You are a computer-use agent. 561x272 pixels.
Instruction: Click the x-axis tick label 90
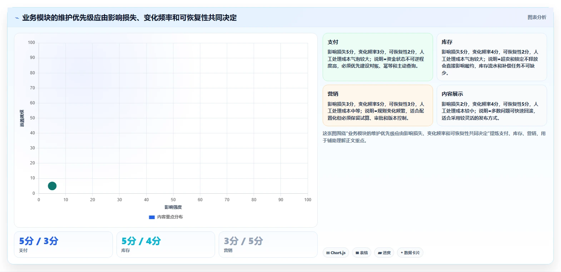(x=281, y=200)
